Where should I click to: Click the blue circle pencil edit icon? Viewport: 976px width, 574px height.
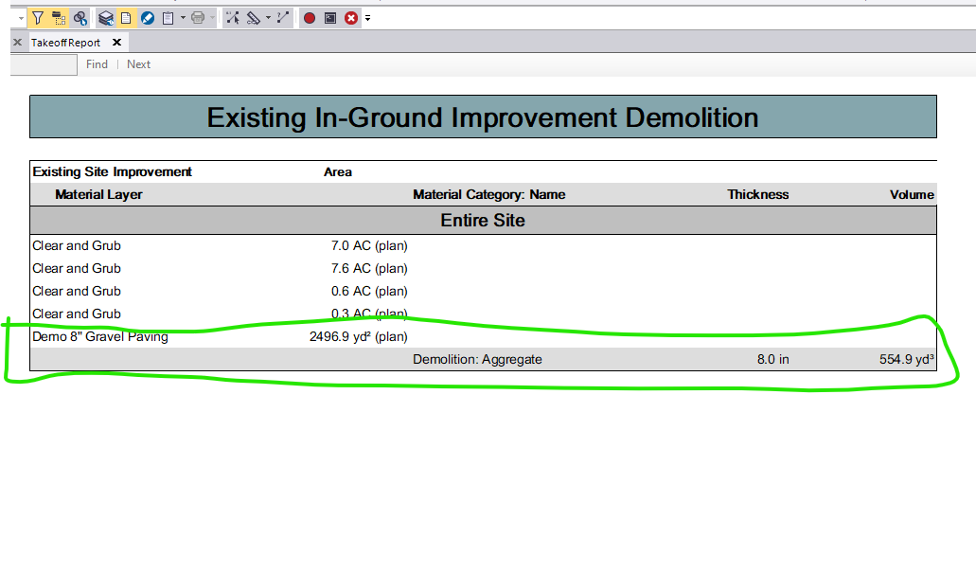tap(147, 17)
